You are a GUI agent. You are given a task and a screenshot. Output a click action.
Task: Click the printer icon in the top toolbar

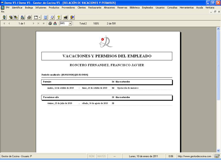29,17
